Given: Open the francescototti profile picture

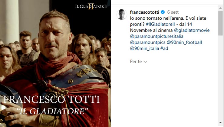Looking at the screenshot, I should pyautogui.click(x=122, y=15).
